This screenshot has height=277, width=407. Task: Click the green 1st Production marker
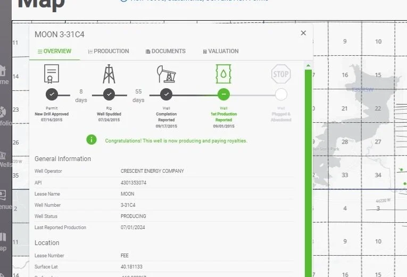(x=224, y=95)
